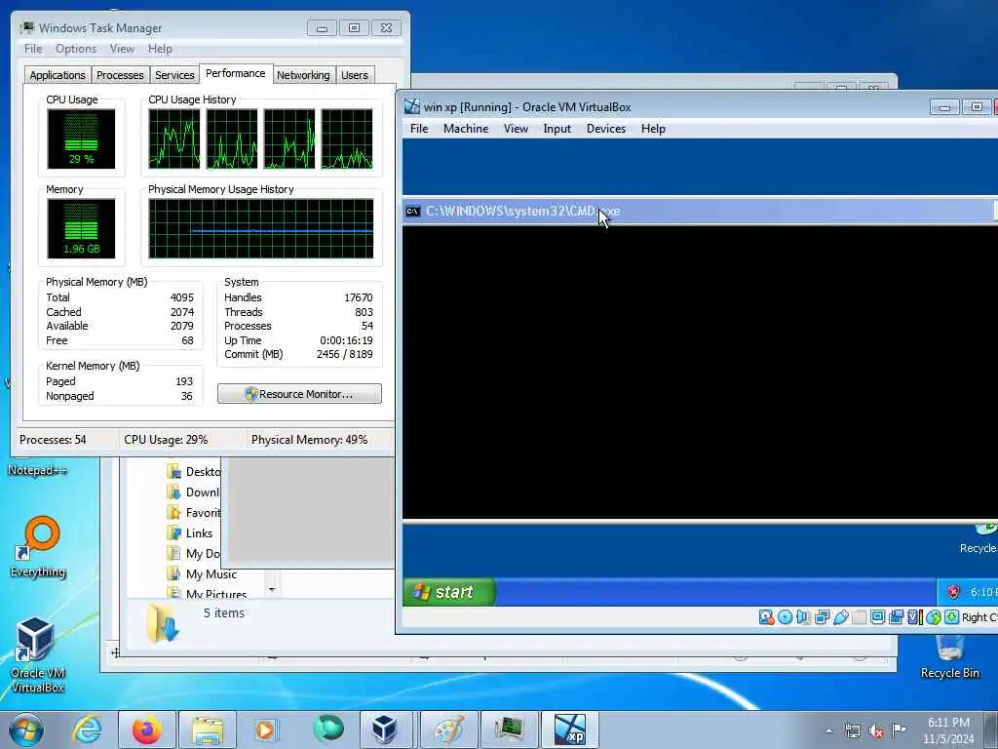The height and width of the screenshot is (749, 998).
Task: Open VirtualBox Input menu
Action: coord(557,129)
